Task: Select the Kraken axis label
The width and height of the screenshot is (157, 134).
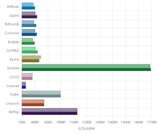Action: coord(13,42)
